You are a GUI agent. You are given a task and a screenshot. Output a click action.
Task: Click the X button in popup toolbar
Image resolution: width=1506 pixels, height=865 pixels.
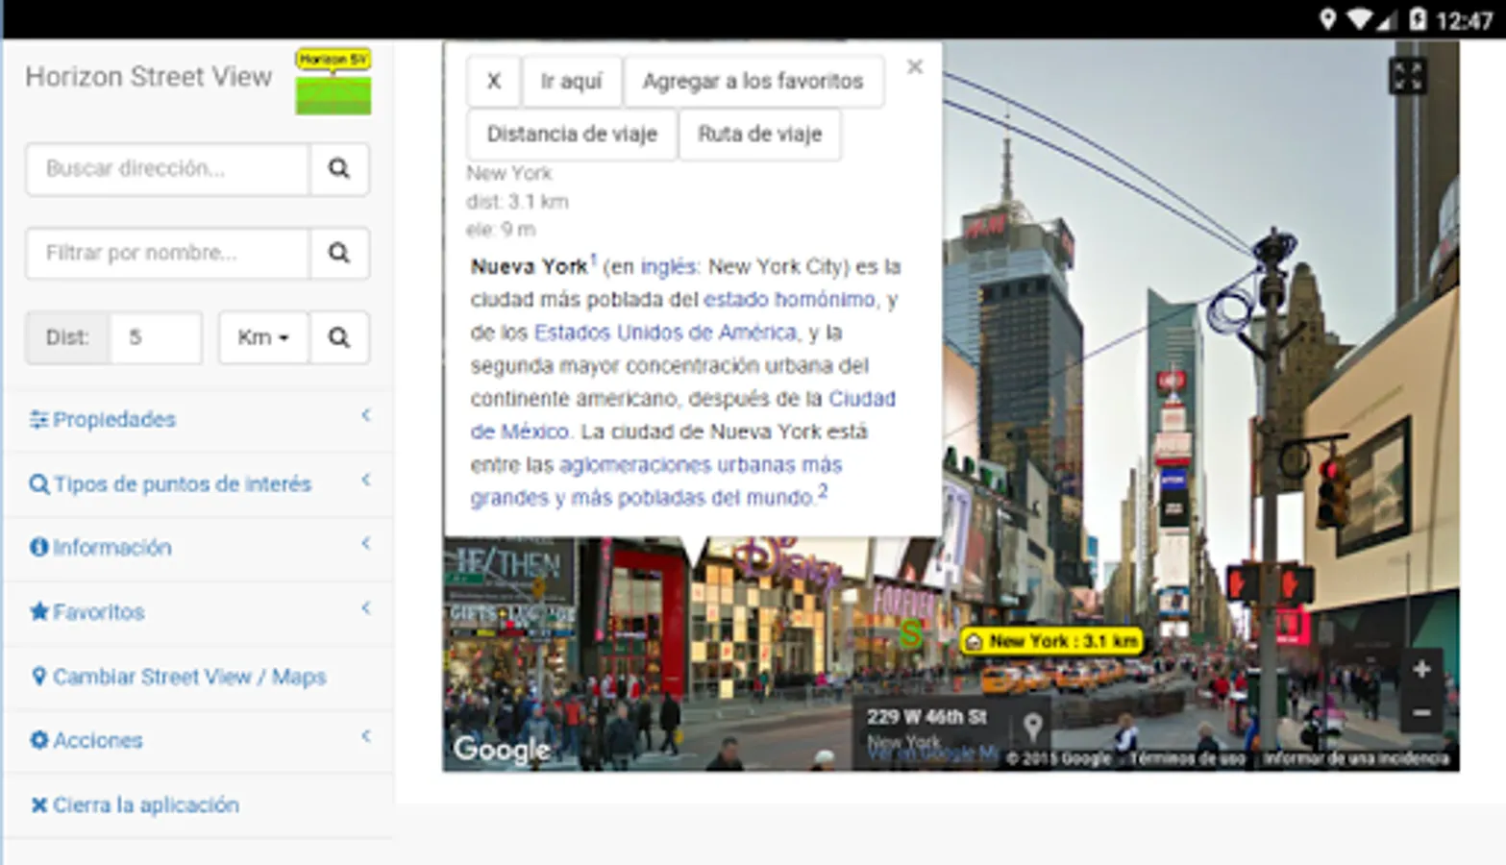(x=494, y=82)
